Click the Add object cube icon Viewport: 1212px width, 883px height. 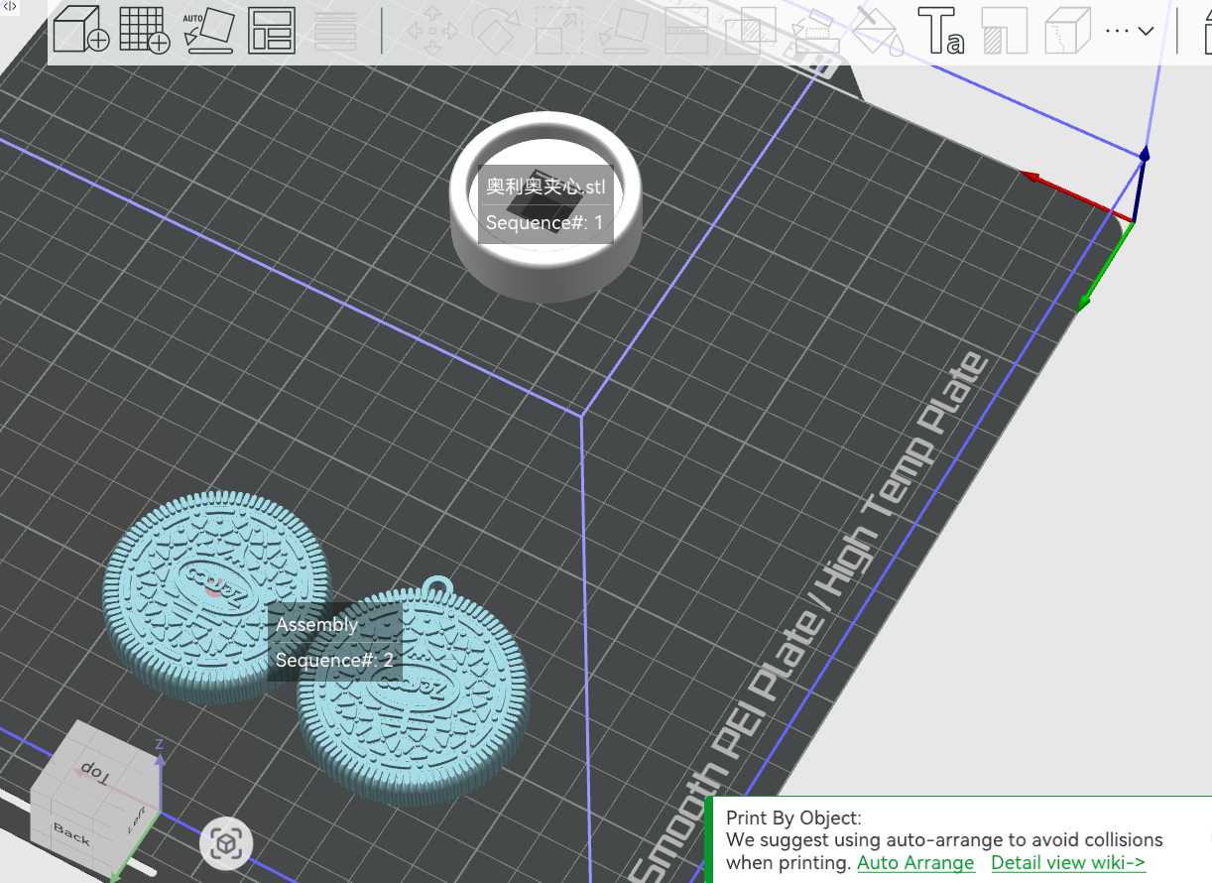pos(80,29)
